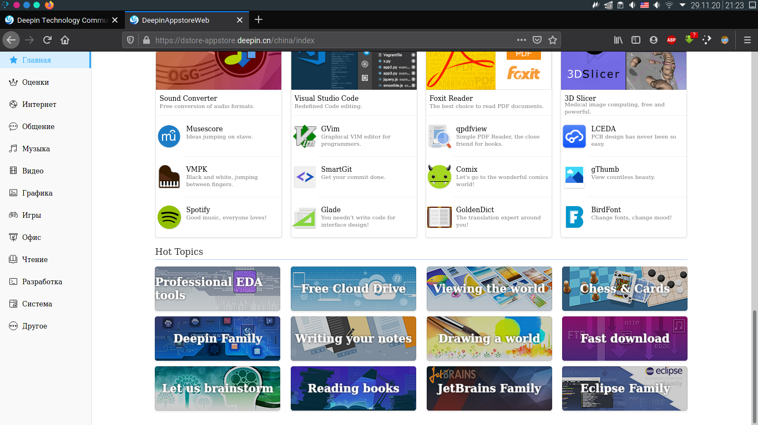Open the LCEDA app icon
This screenshot has width=758, height=425.
[574, 136]
